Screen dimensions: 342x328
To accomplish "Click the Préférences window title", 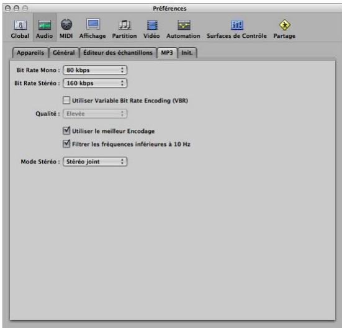I will pos(169,9).
